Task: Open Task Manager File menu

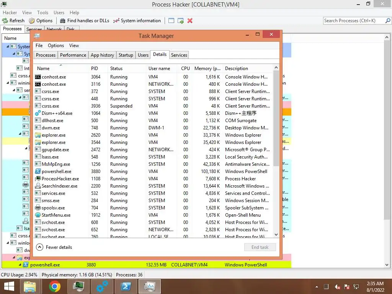Action: pyautogui.click(x=39, y=46)
